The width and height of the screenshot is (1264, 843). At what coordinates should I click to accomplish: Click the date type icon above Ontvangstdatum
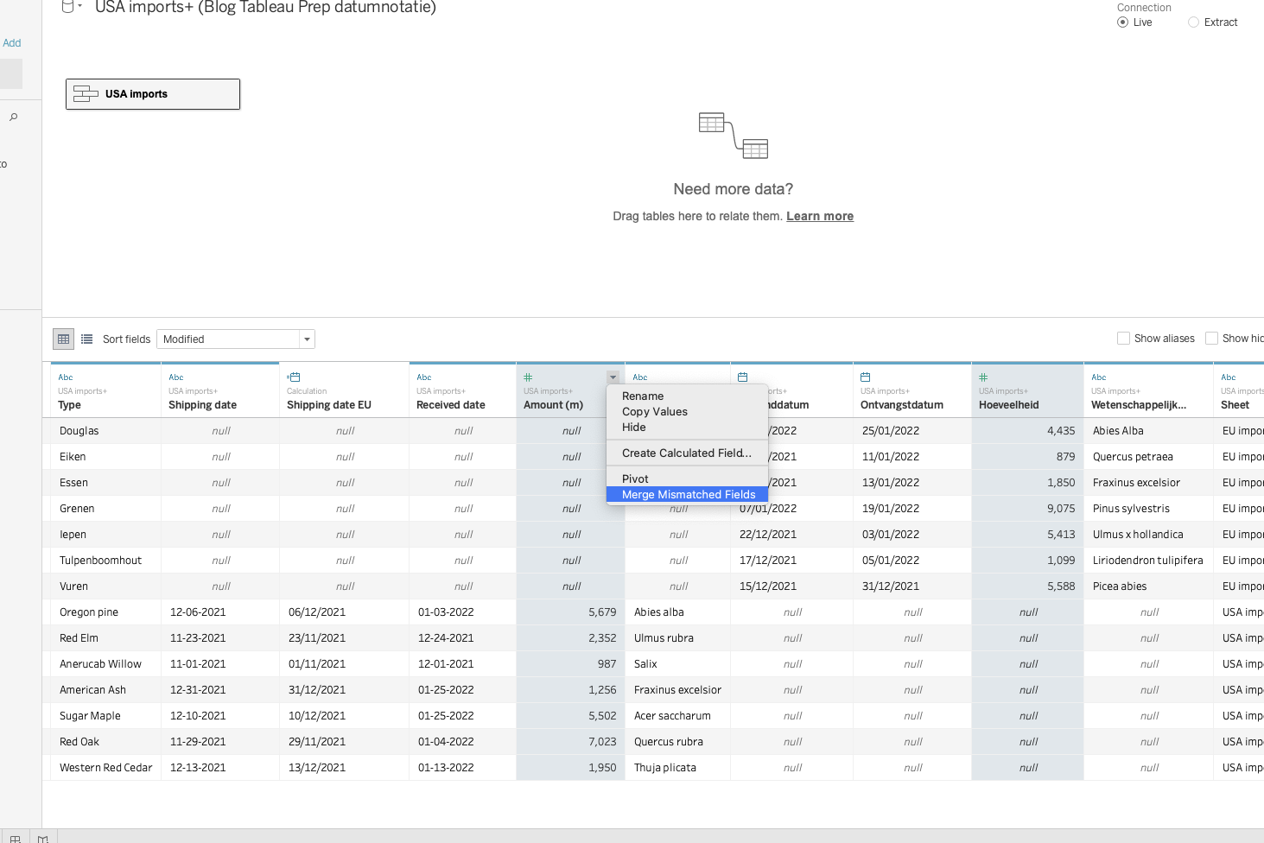(866, 377)
